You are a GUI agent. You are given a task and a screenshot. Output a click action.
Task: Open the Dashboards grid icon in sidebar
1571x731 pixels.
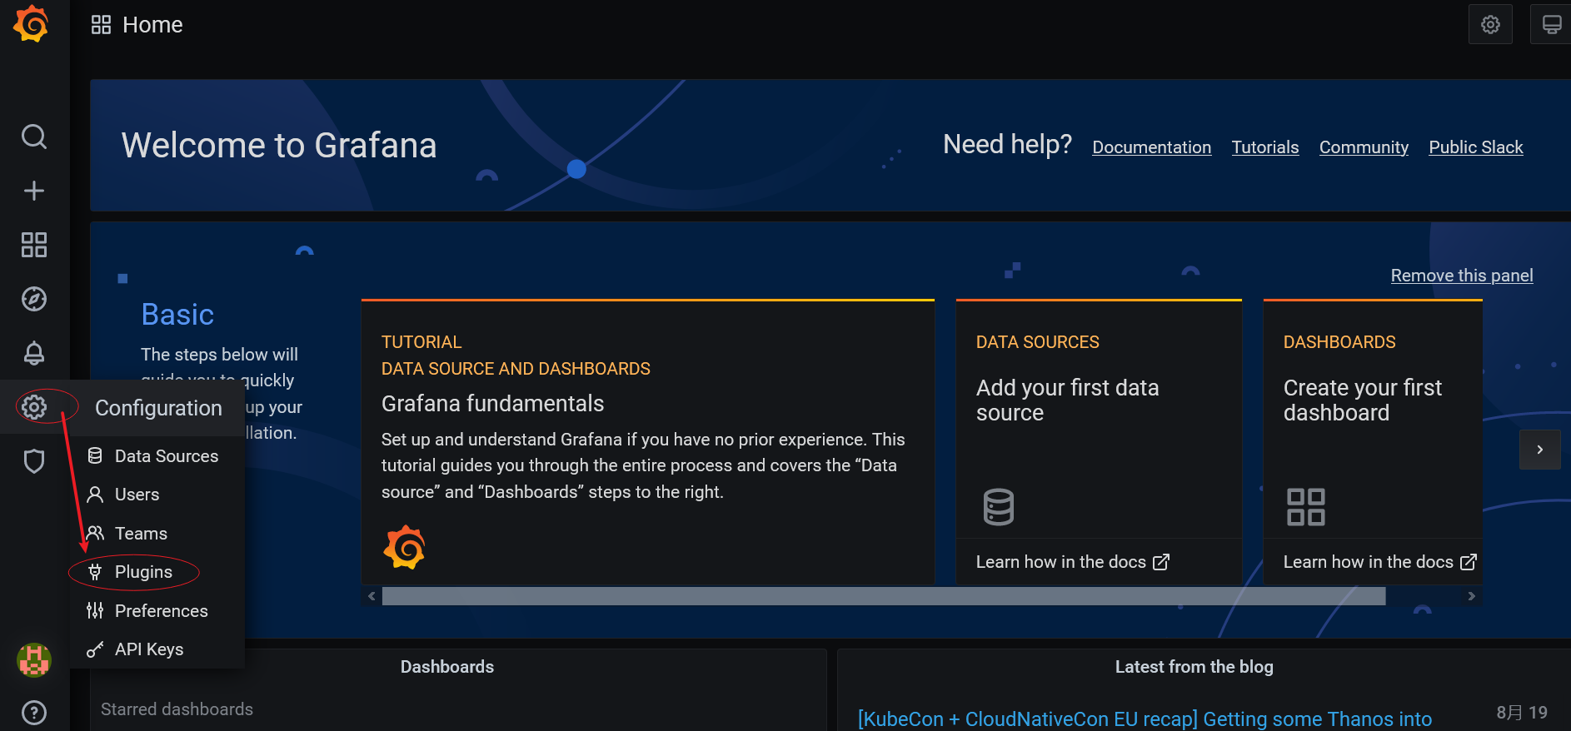tap(34, 245)
